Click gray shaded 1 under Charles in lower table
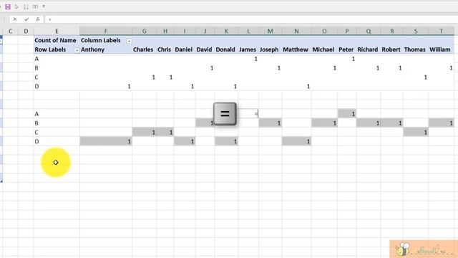 pyautogui.click(x=145, y=132)
